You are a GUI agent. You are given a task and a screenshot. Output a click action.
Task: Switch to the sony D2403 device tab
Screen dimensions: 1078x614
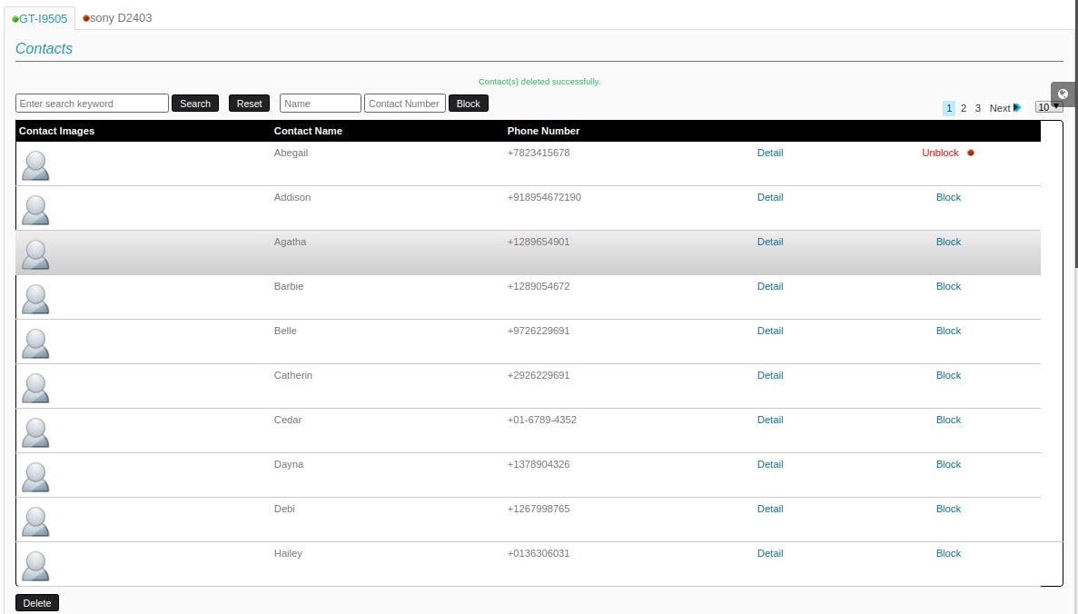(117, 18)
